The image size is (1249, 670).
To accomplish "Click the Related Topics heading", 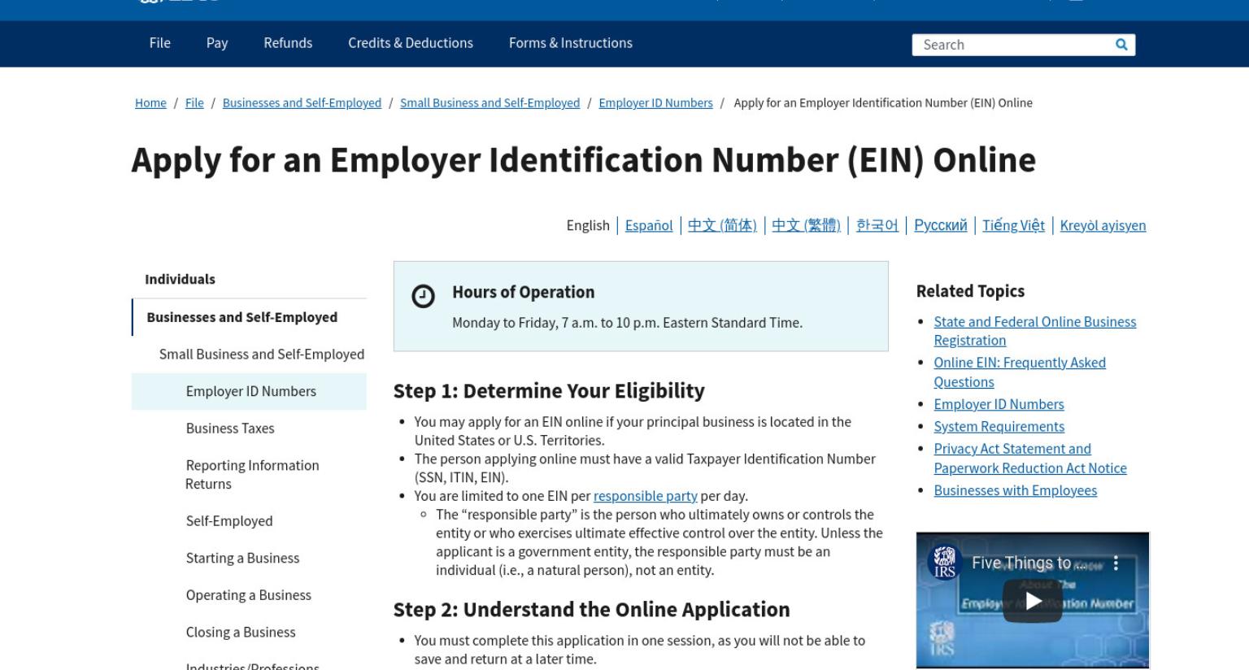I will pos(970,291).
